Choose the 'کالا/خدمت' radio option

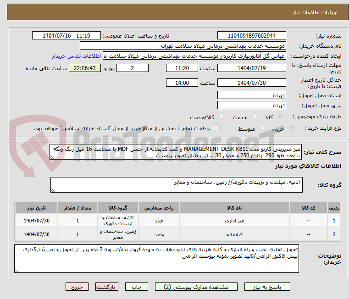[222, 117]
